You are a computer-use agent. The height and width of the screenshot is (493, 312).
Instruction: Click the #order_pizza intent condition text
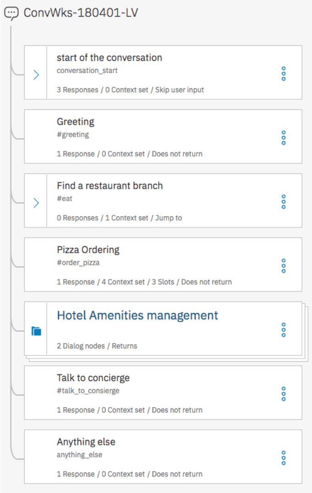(x=78, y=263)
